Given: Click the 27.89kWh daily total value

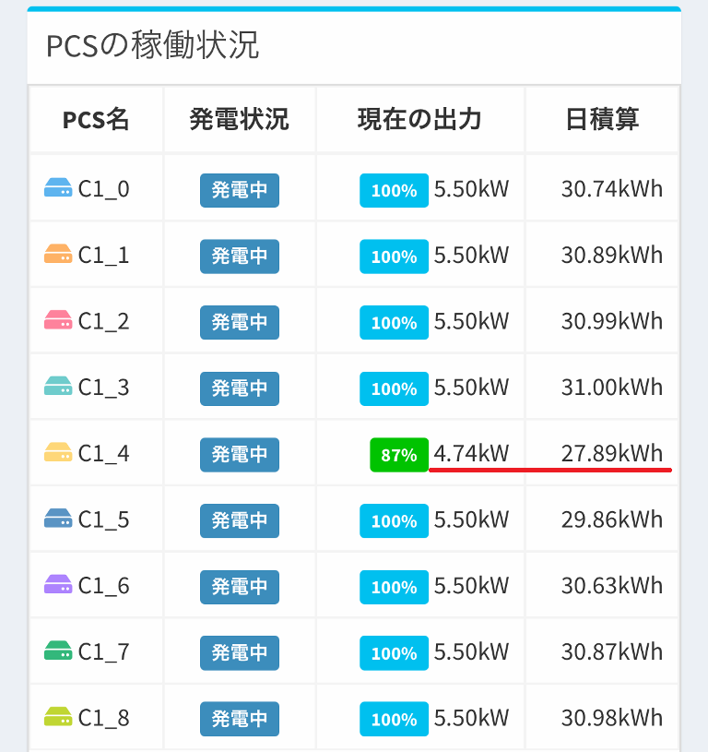Looking at the screenshot, I should [x=611, y=453].
